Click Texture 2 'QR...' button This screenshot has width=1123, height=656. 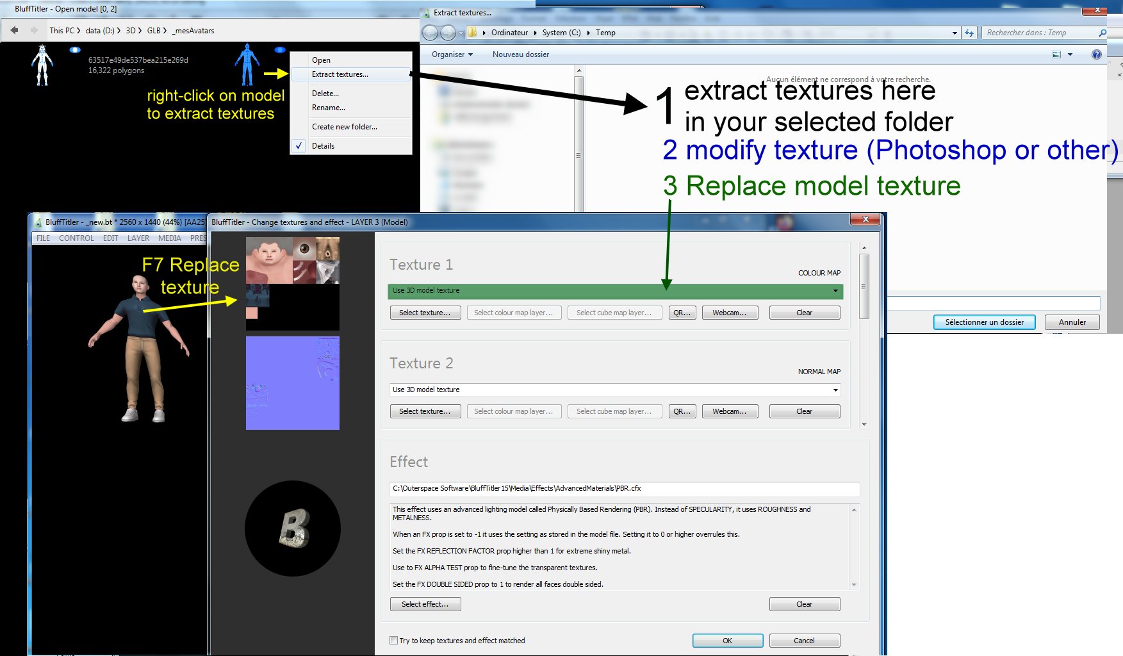[682, 411]
